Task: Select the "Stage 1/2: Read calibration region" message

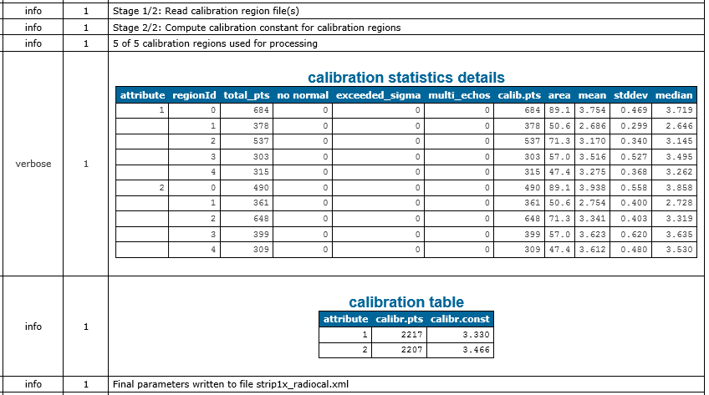Action: point(205,12)
